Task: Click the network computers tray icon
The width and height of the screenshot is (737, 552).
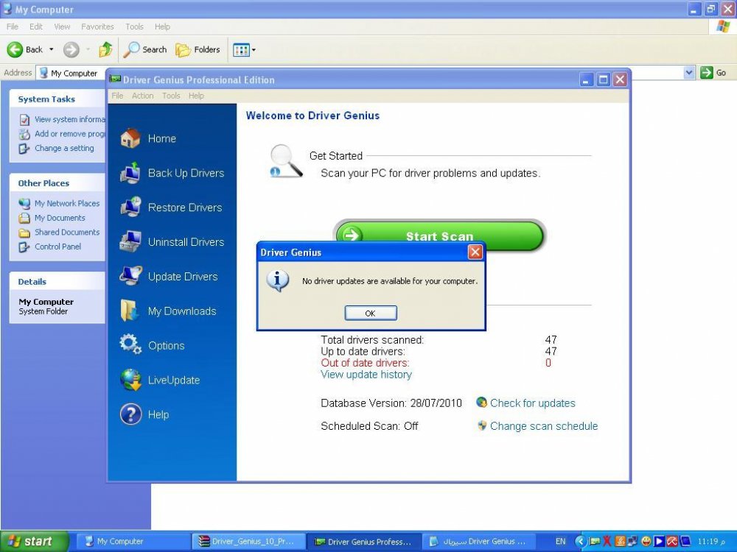Action: [x=632, y=541]
